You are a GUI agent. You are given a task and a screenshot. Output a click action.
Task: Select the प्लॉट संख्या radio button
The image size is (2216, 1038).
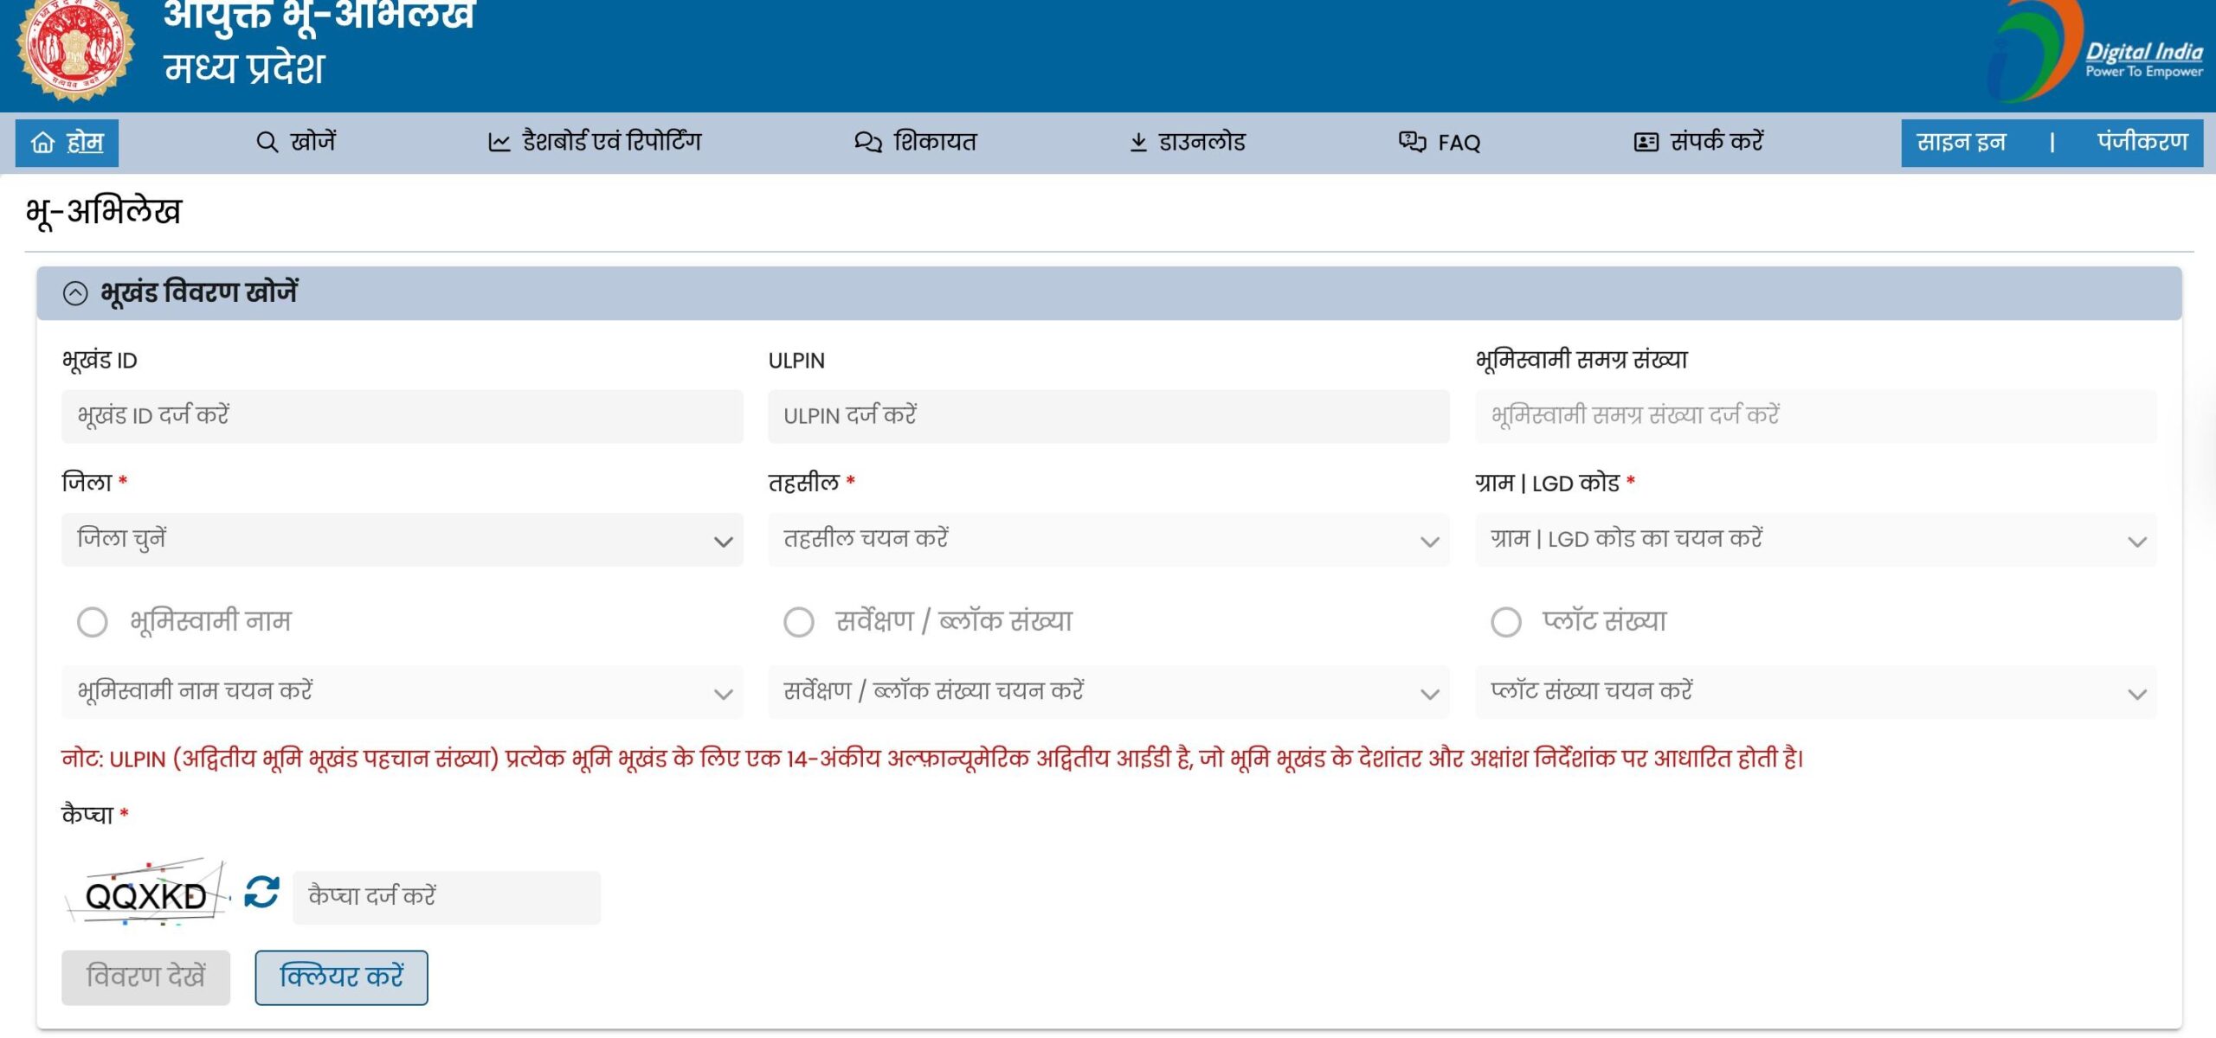(x=1505, y=622)
